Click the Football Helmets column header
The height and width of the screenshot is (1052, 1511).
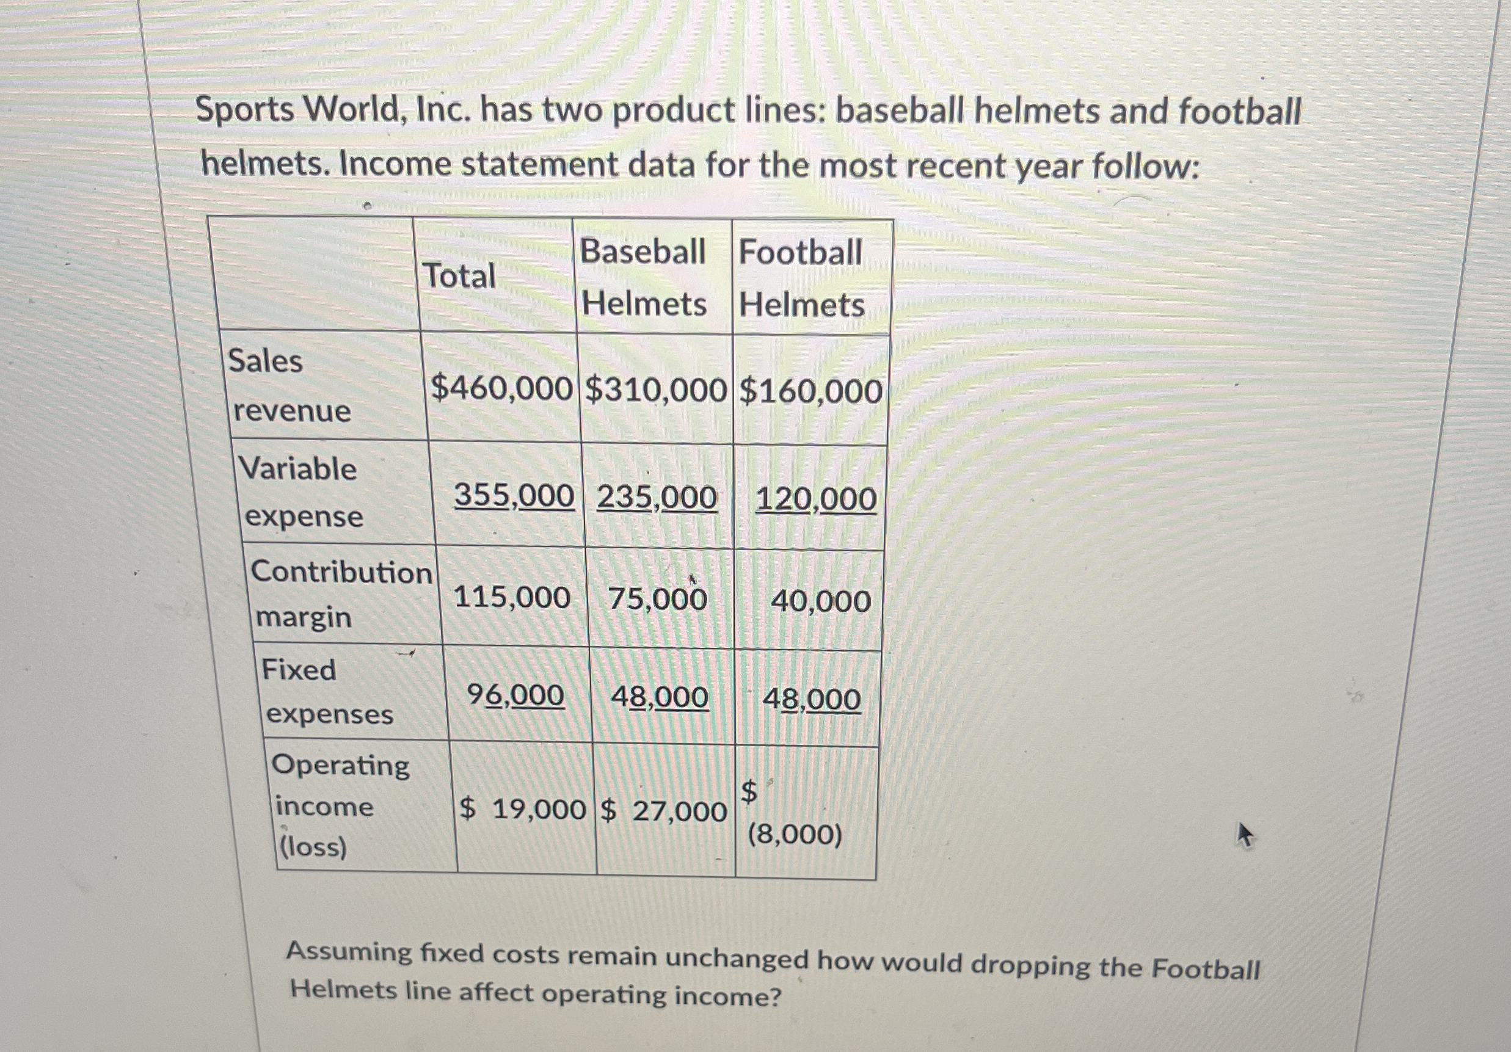coord(801,278)
